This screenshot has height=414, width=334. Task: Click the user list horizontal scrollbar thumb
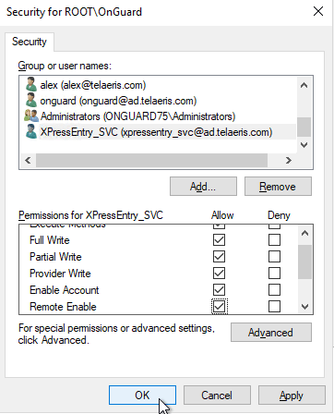click(151, 160)
